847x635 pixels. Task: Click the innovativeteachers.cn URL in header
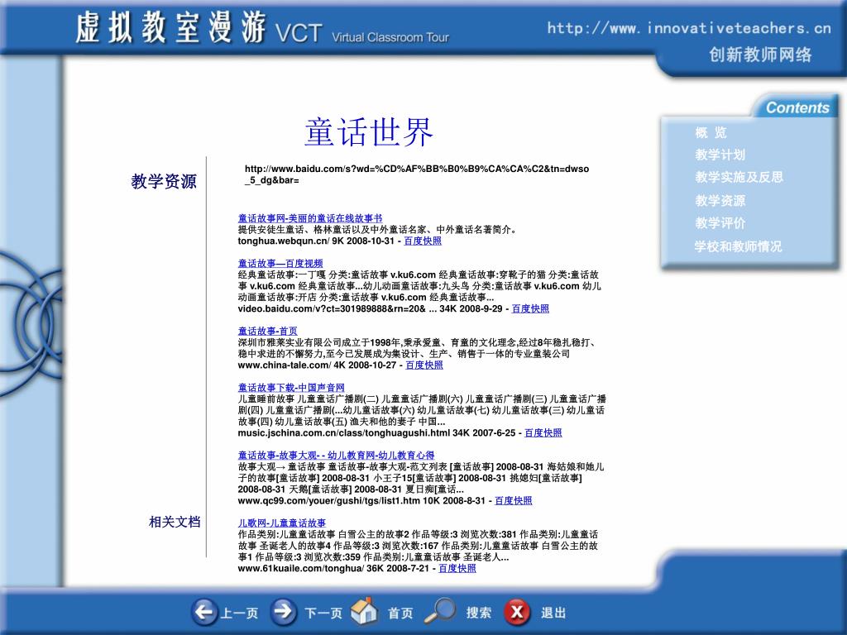point(689,28)
